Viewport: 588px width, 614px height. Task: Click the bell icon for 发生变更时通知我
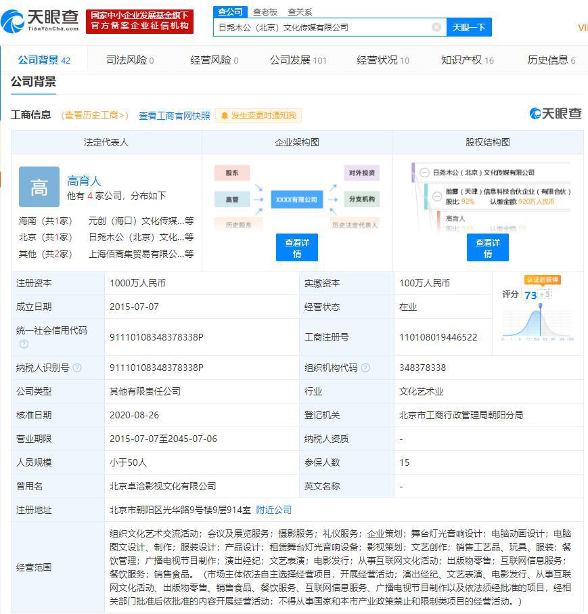(226, 115)
